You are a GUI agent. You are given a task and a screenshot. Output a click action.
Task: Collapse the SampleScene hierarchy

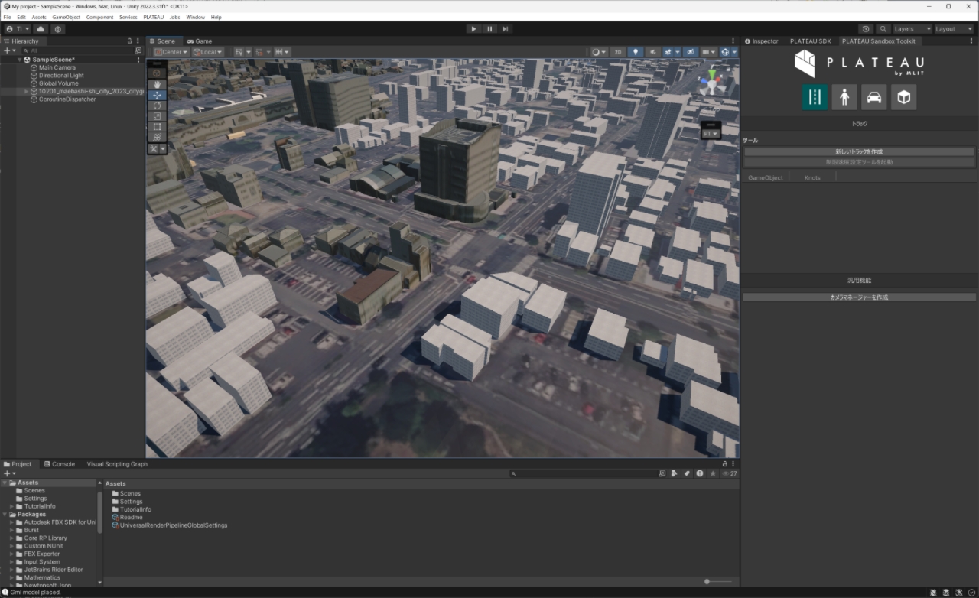pyautogui.click(x=20, y=60)
